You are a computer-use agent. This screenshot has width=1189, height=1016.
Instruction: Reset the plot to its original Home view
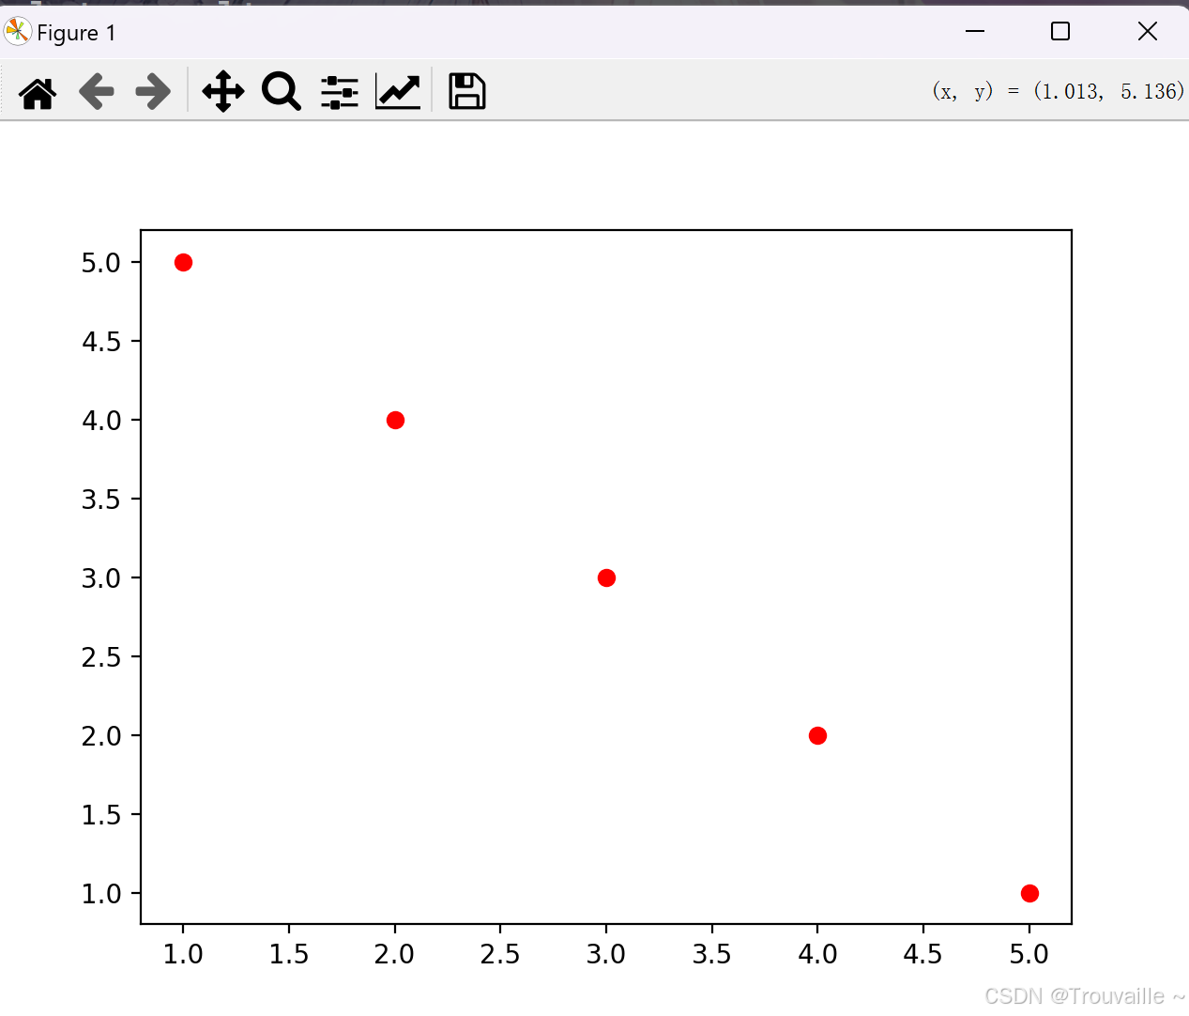point(38,92)
